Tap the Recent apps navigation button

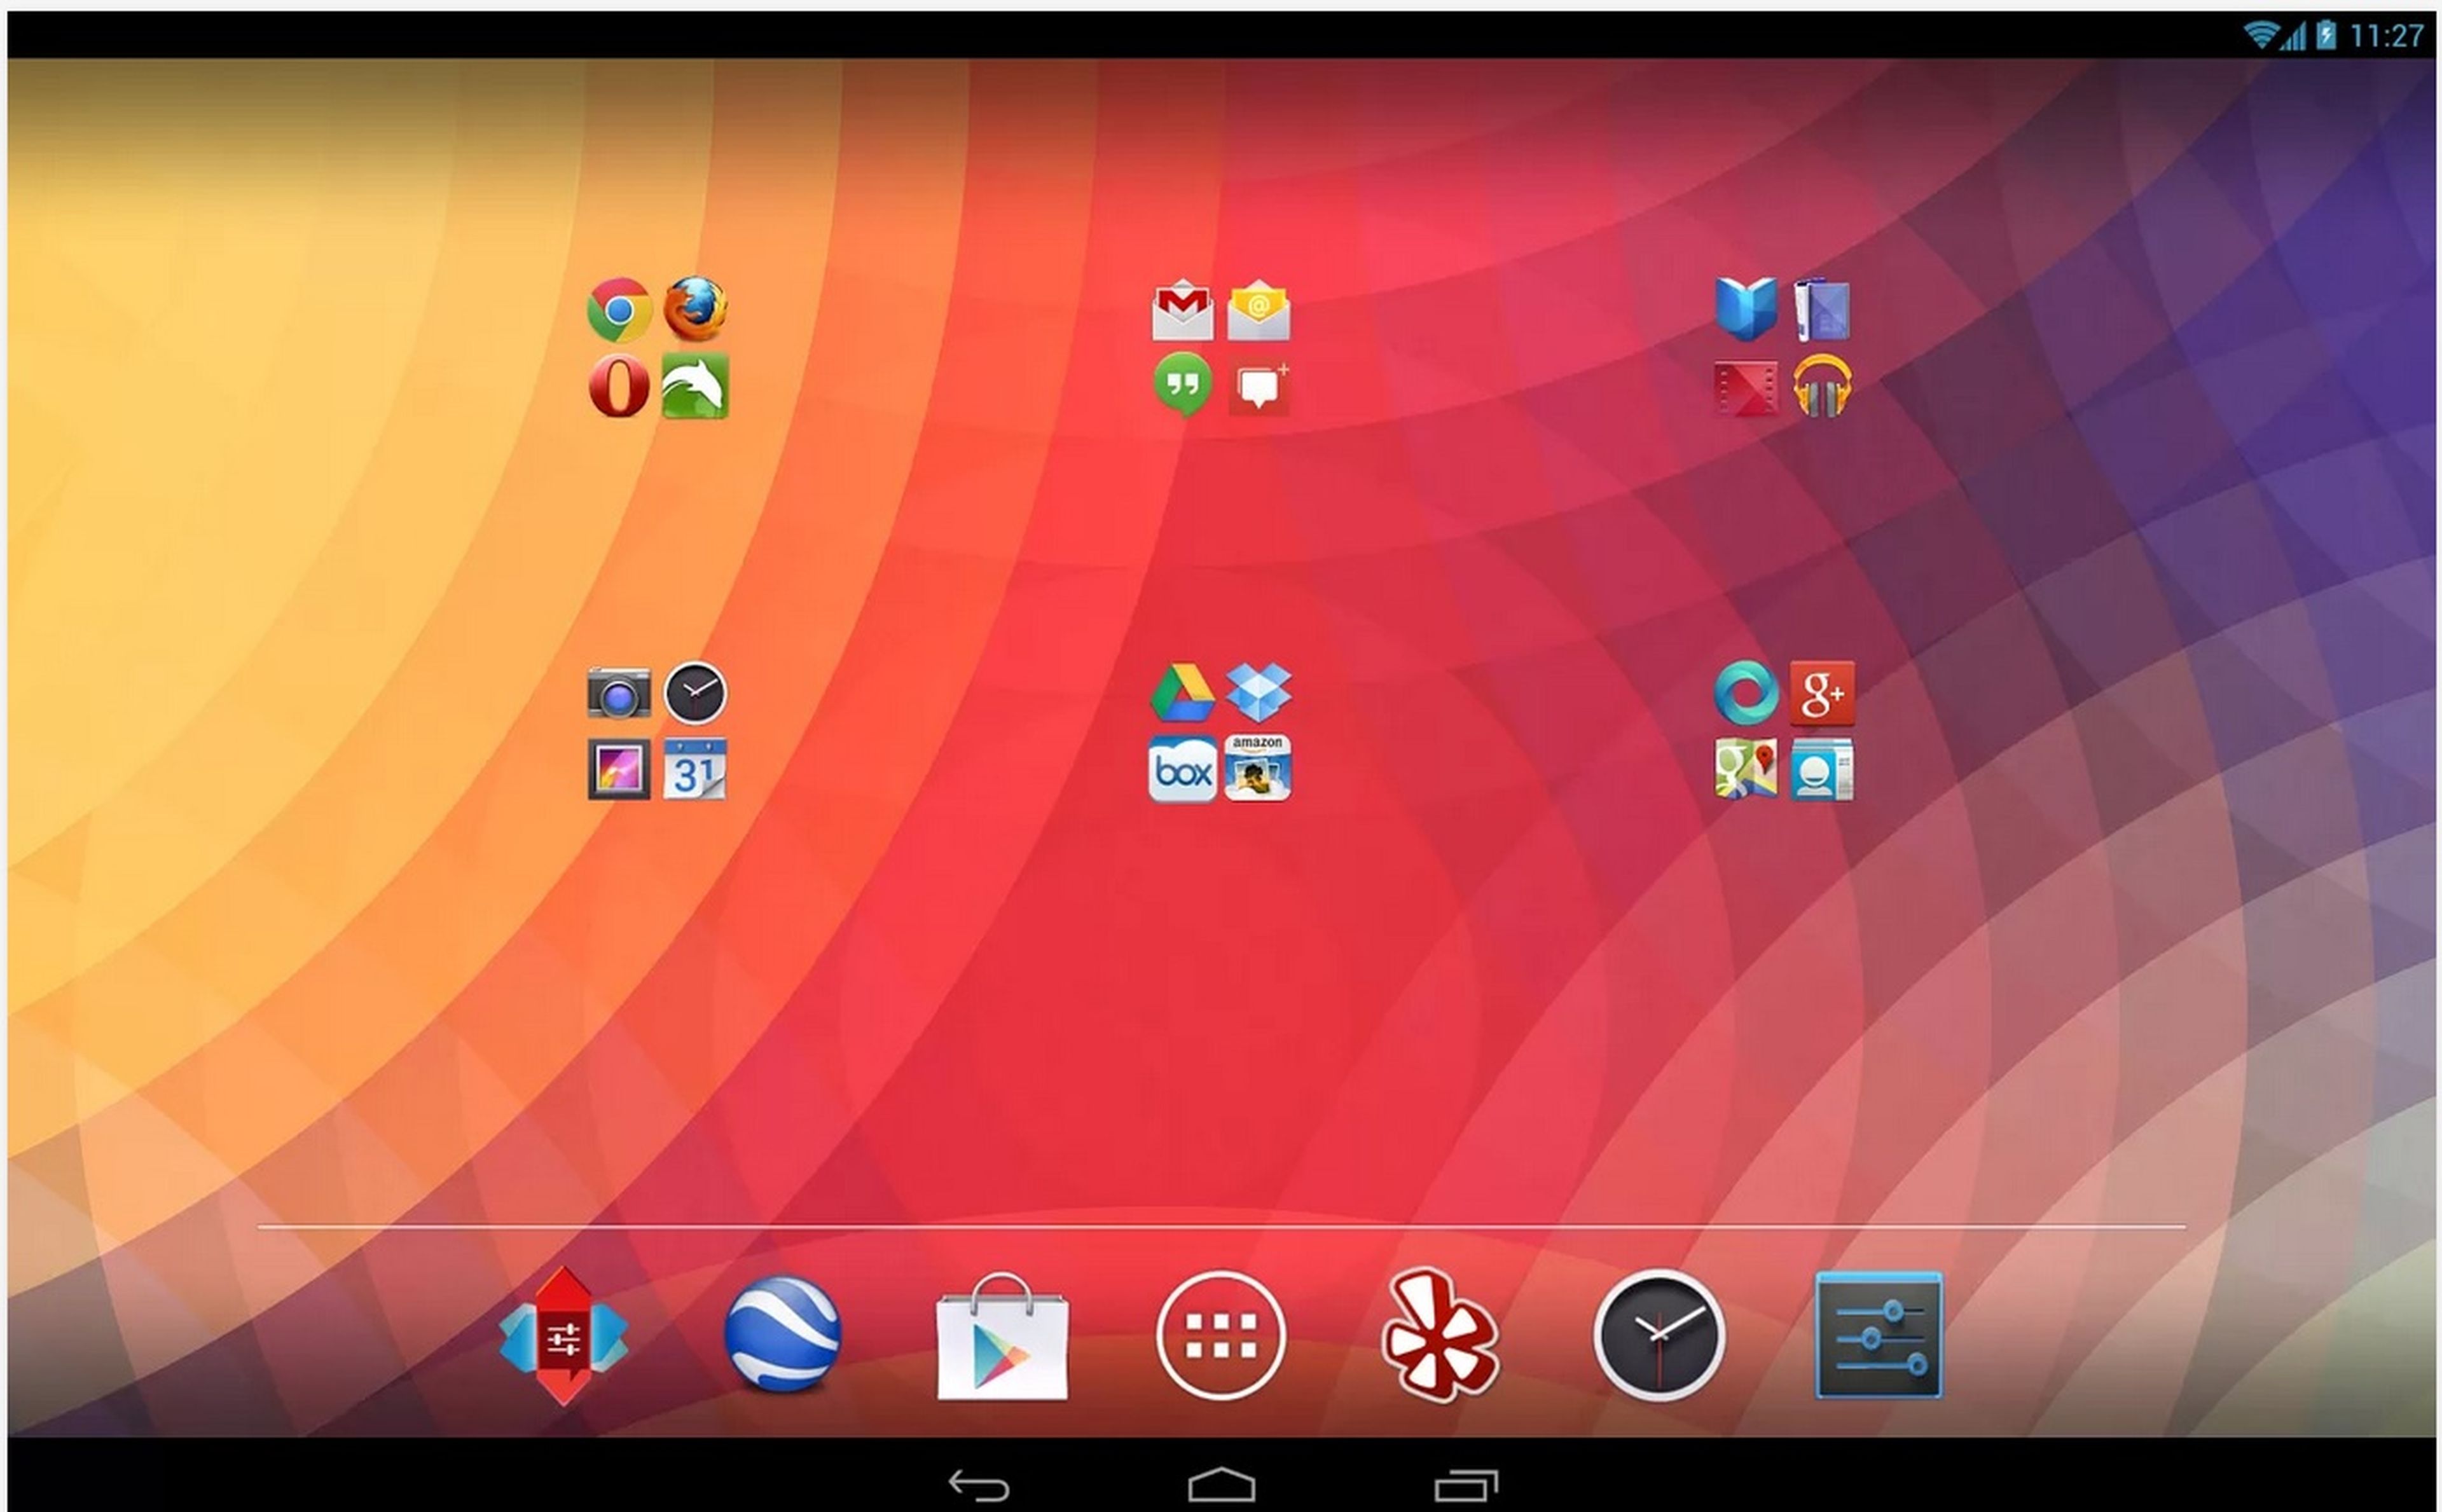coord(1466,1485)
